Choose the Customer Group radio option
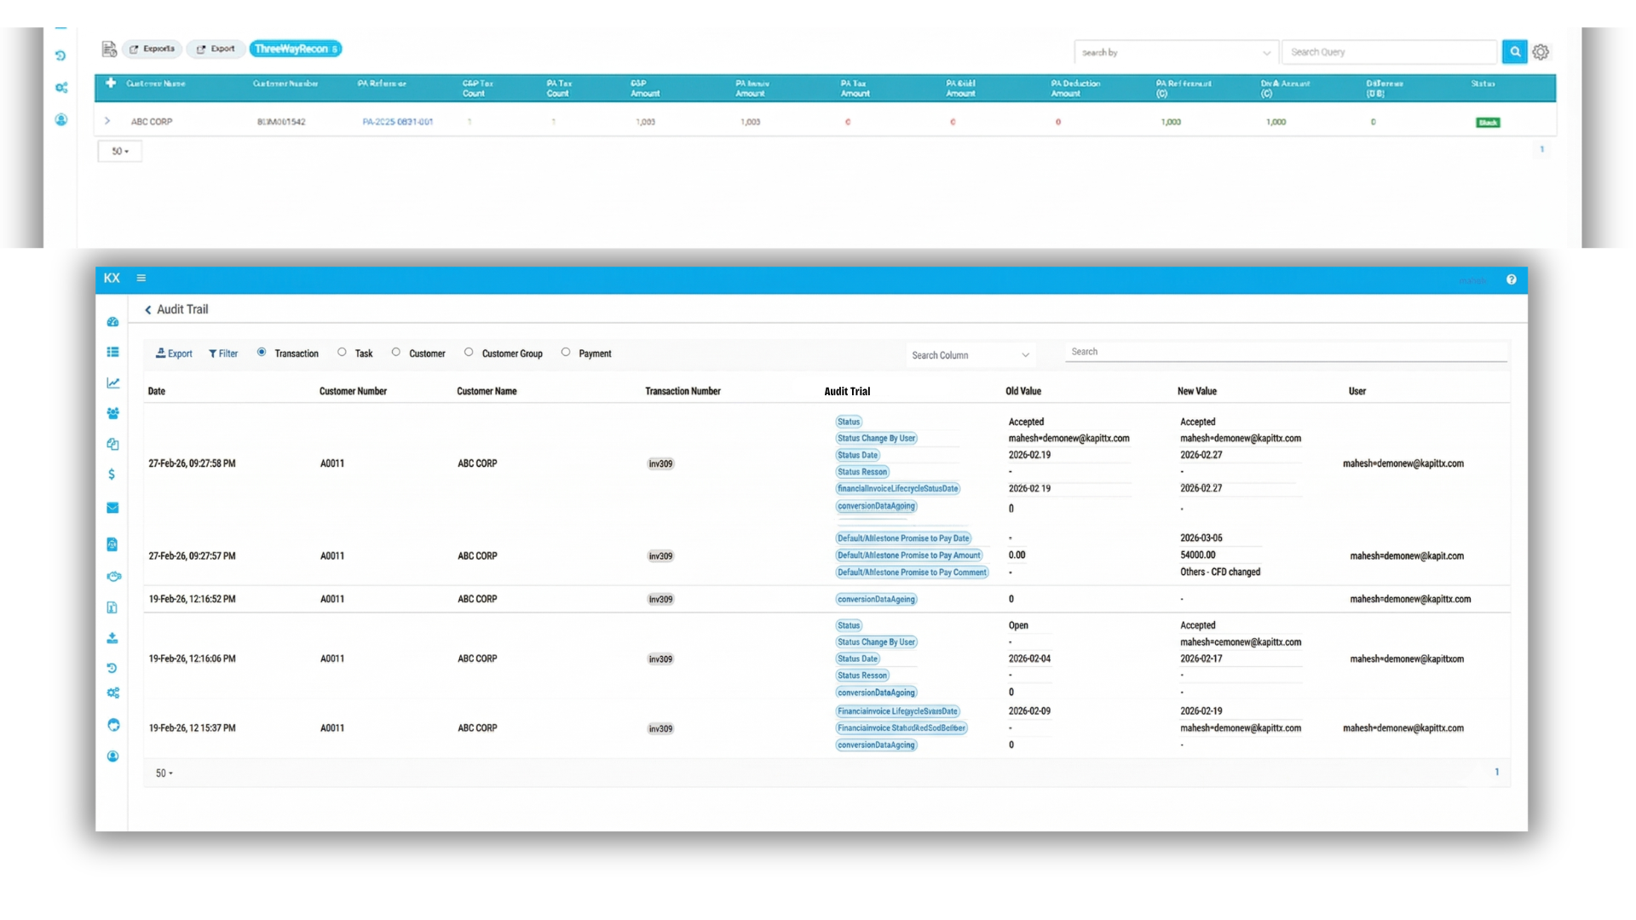The height and width of the screenshot is (920, 1636). [x=468, y=352]
